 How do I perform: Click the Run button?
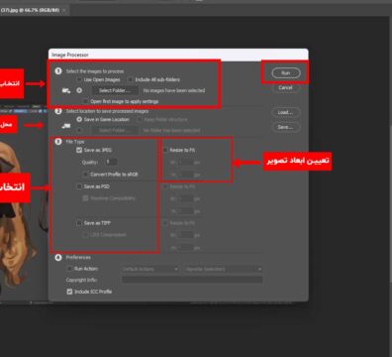pyautogui.click(x=286, y=72)
